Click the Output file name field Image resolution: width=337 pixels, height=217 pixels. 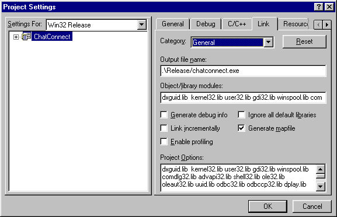point(243,71)
